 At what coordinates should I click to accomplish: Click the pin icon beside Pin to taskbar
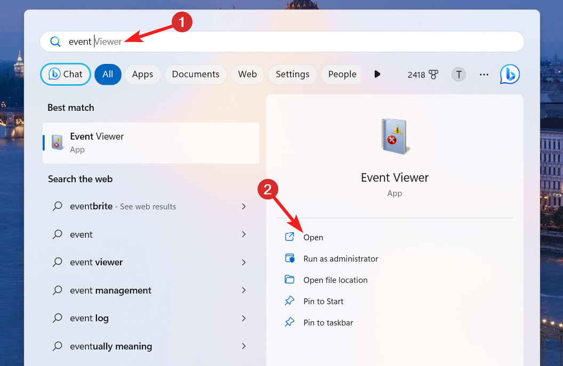coord(289,322)
